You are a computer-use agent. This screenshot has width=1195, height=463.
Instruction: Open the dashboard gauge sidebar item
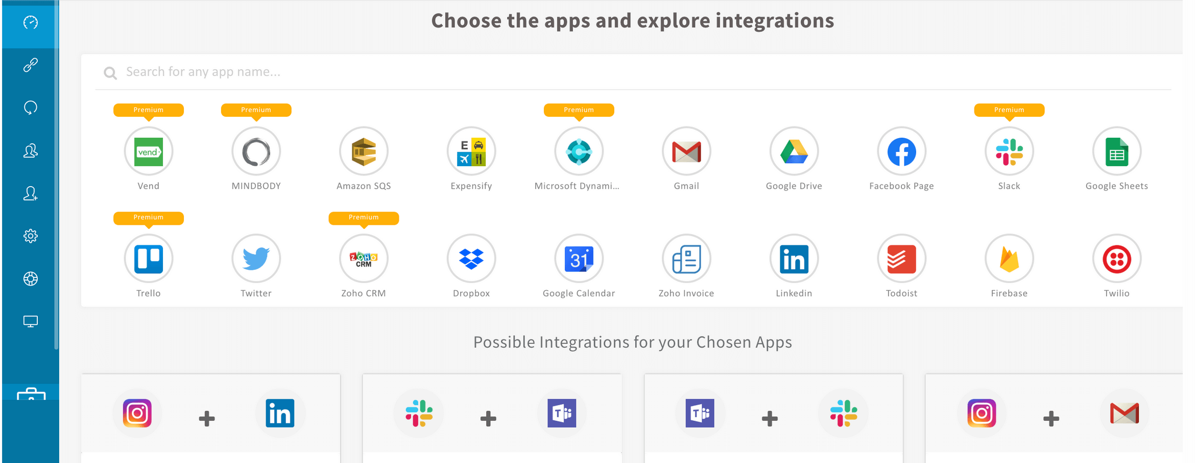31,22
